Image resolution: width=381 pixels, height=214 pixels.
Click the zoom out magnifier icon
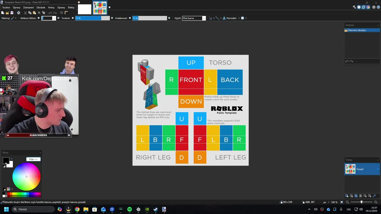click(x=347, y=202)
